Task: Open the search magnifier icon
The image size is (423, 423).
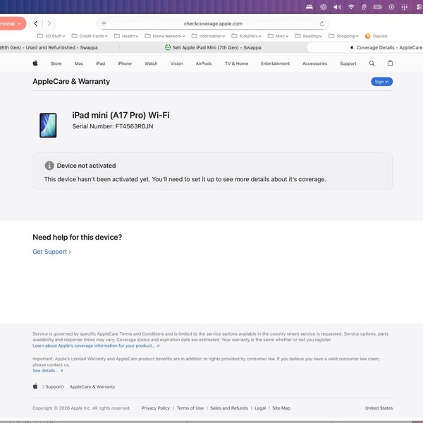Action: [x=372, y=63]
